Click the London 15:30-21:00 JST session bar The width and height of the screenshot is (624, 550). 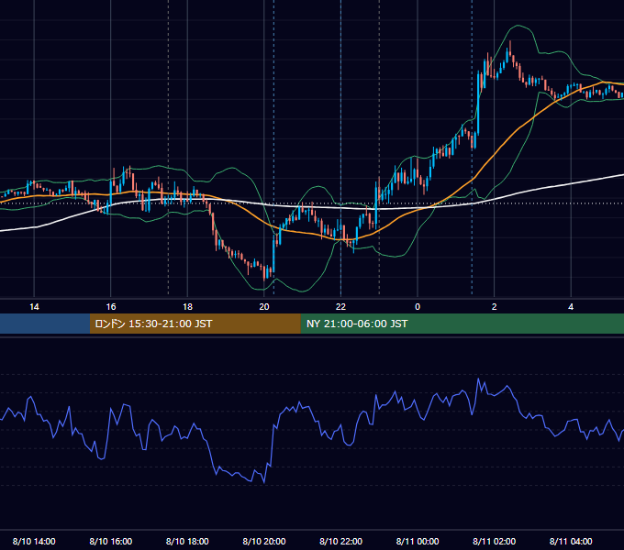tap(195, 324)
